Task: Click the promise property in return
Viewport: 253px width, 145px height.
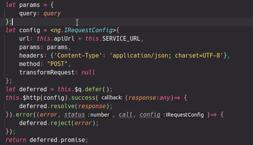Action: (x=73, y=140)
